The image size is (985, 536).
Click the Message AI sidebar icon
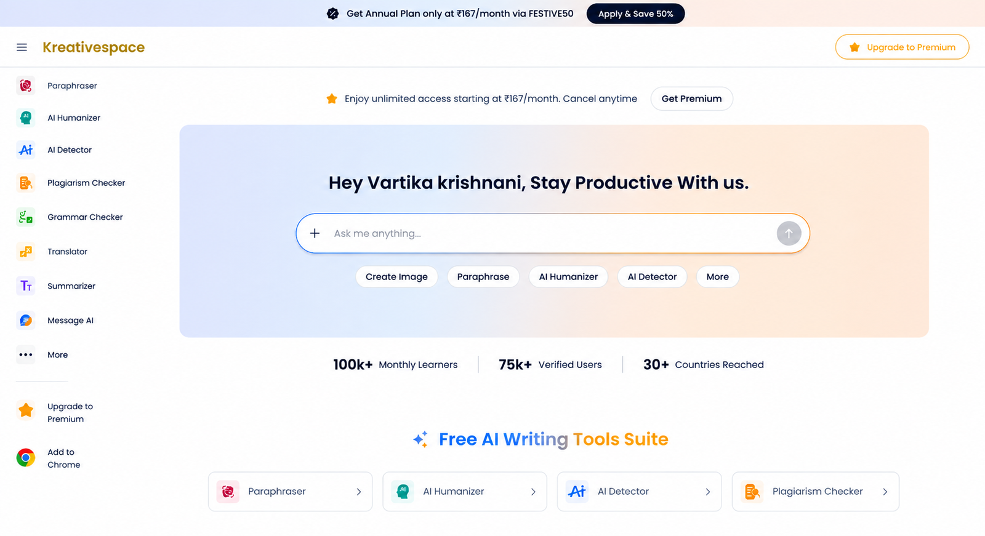pos(26,320)
